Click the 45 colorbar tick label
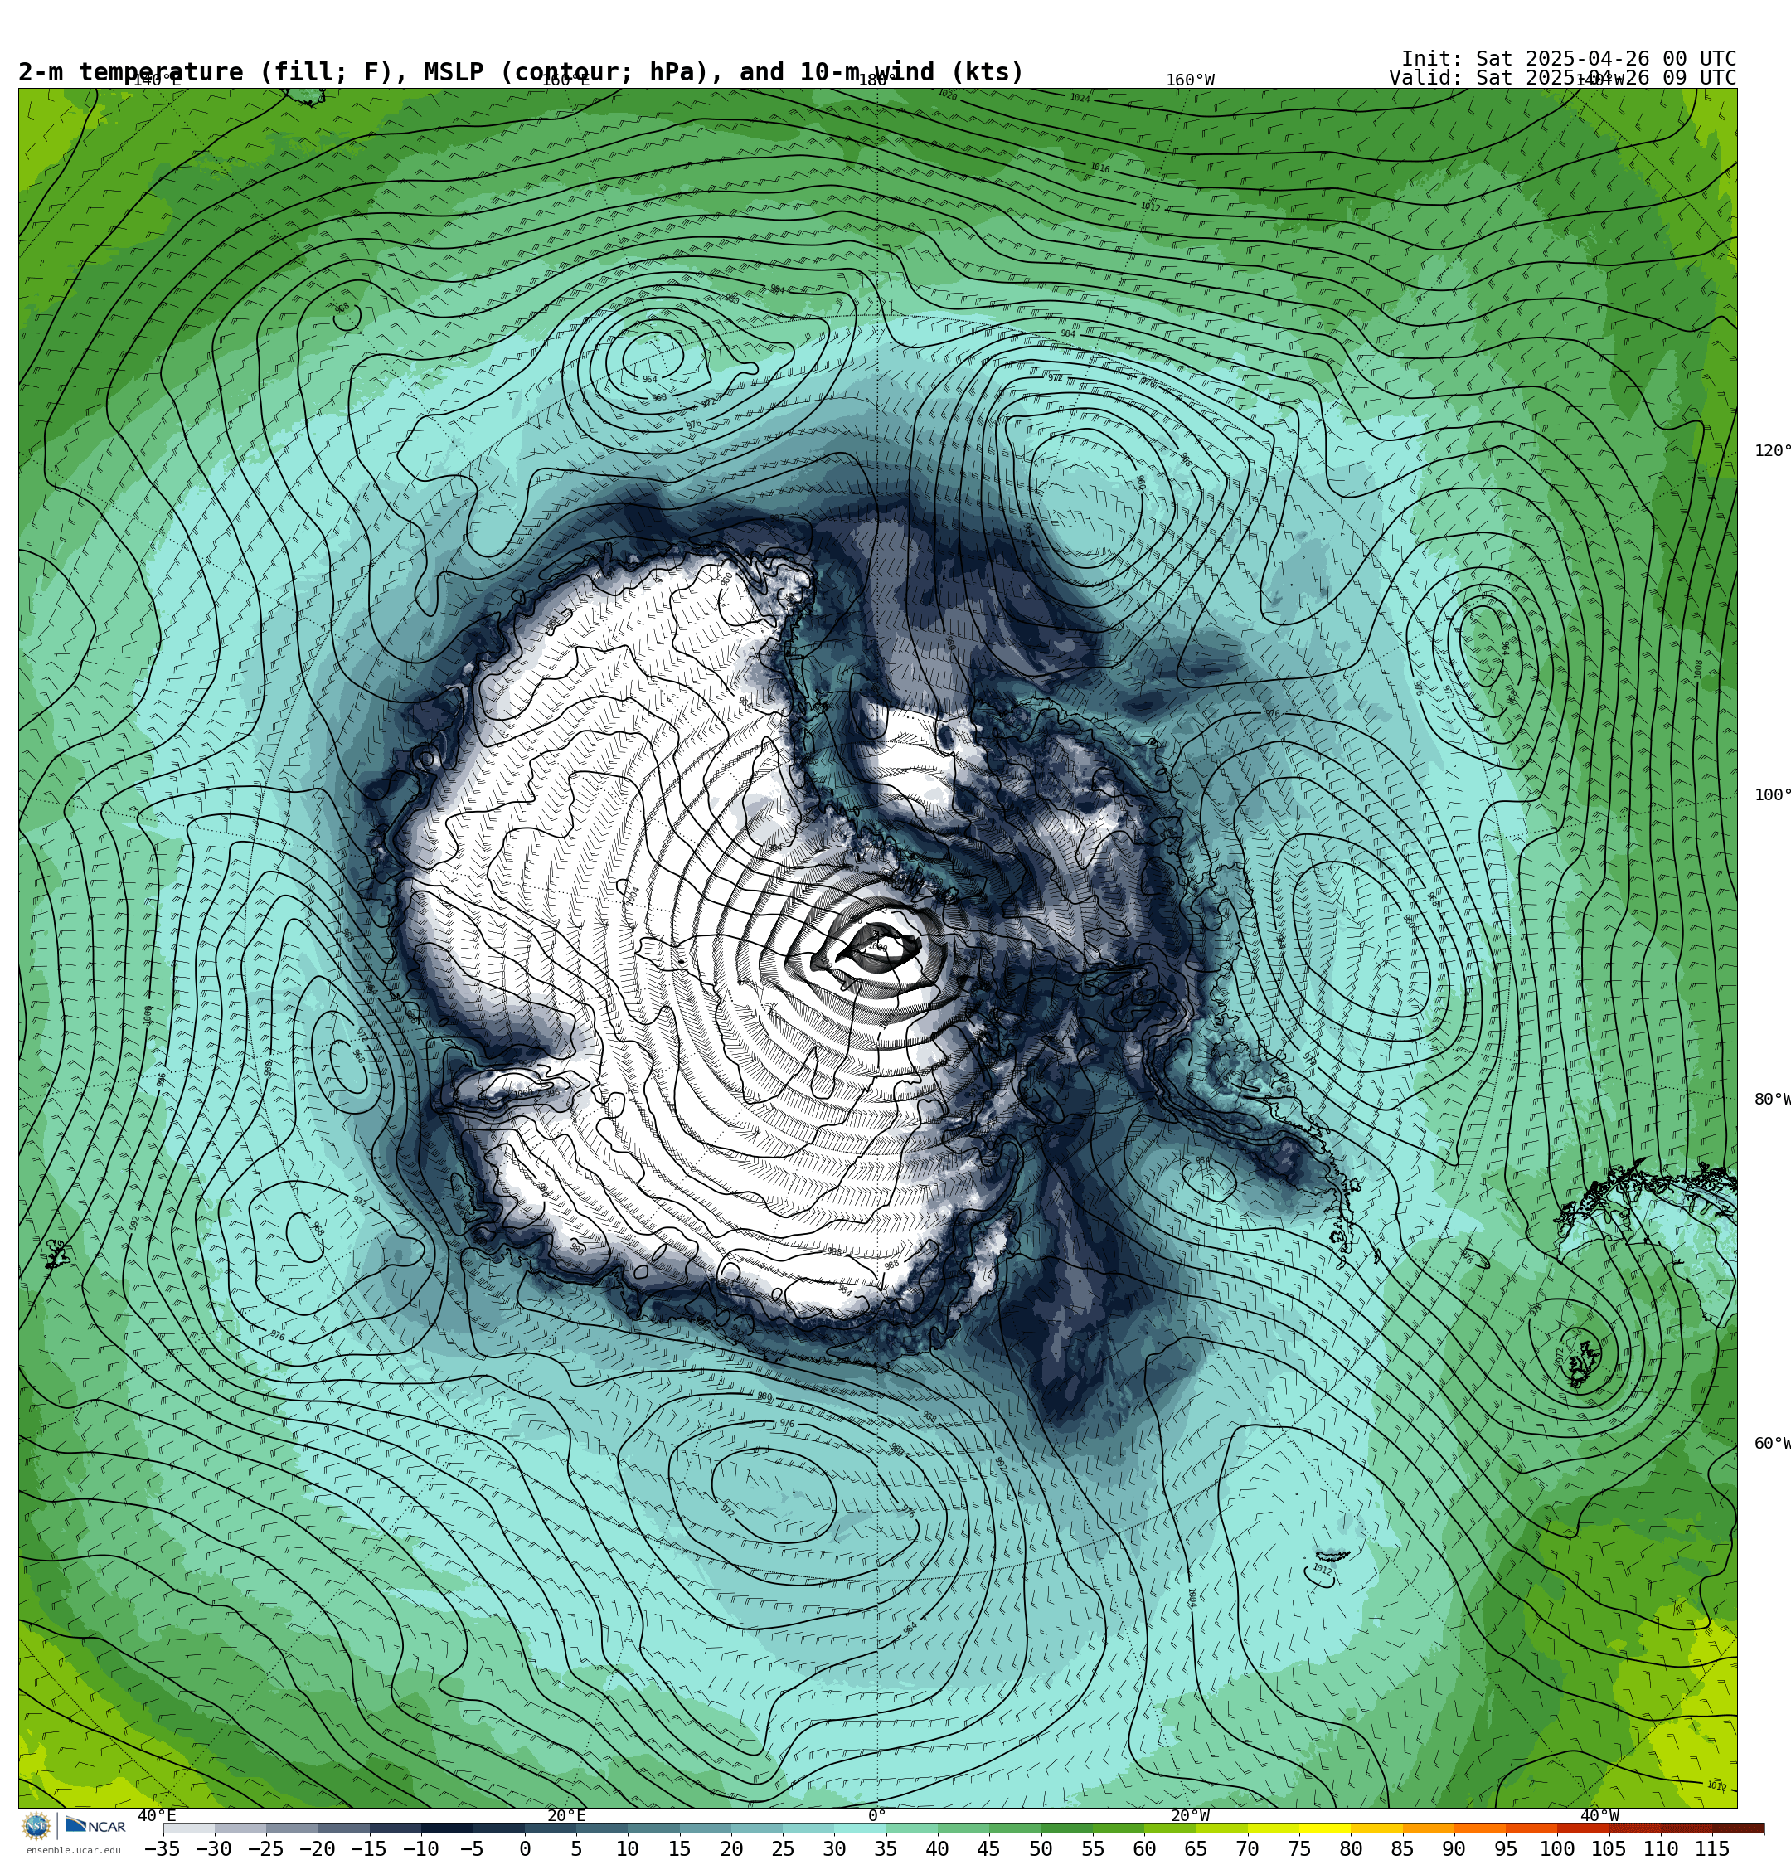 [x=989, y=1848]
